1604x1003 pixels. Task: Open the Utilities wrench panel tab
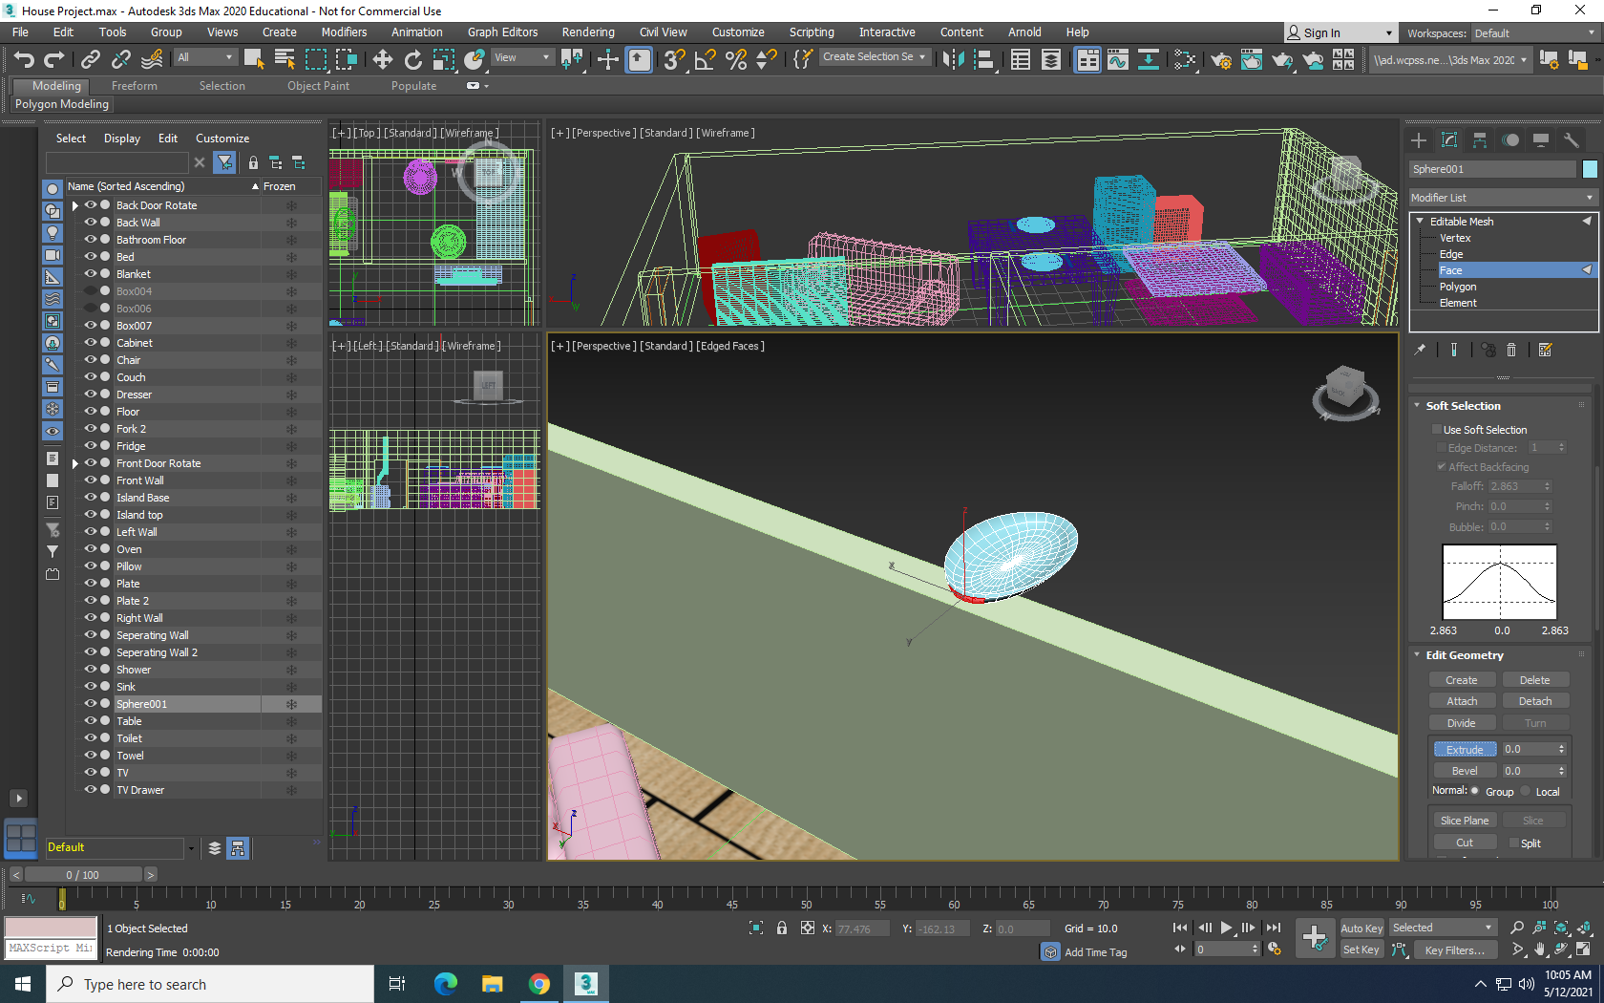(x=1572, y=140)
